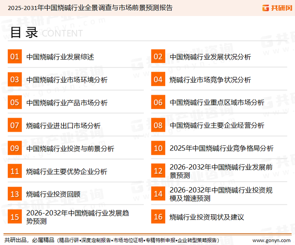The width and height of the screenshot is (295, 245).
Task: Click footer text 企业转型策略报告
Action: 197,240
